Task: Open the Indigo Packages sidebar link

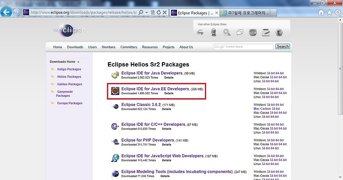Action: click(x=69, y=69)
